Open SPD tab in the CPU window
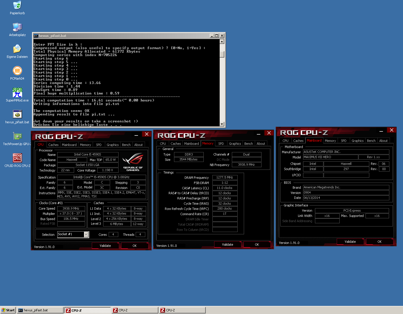 pos(99,145)
